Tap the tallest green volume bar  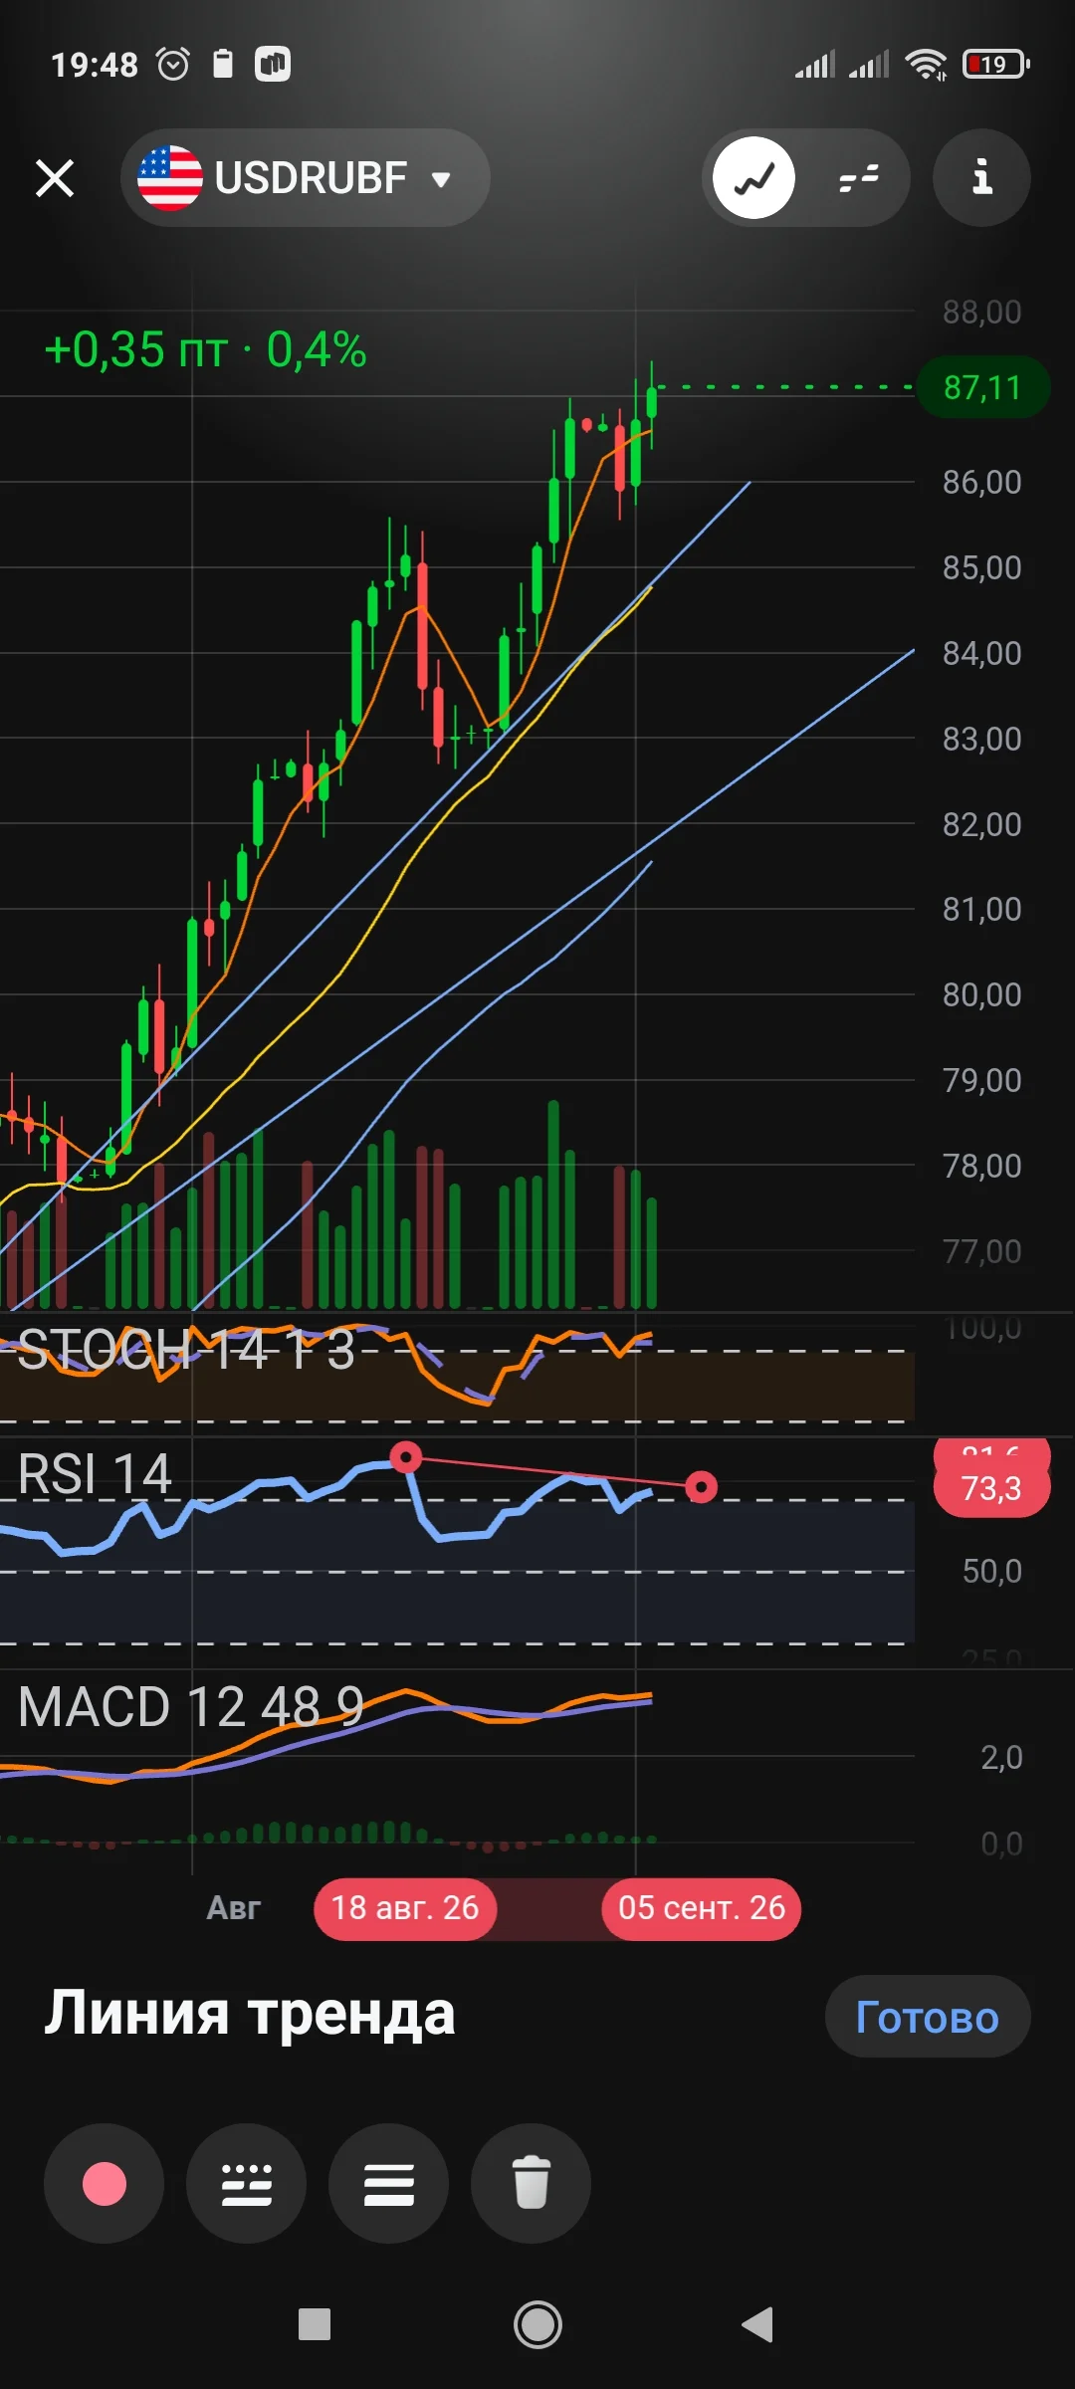click(x=553, y=1203)
